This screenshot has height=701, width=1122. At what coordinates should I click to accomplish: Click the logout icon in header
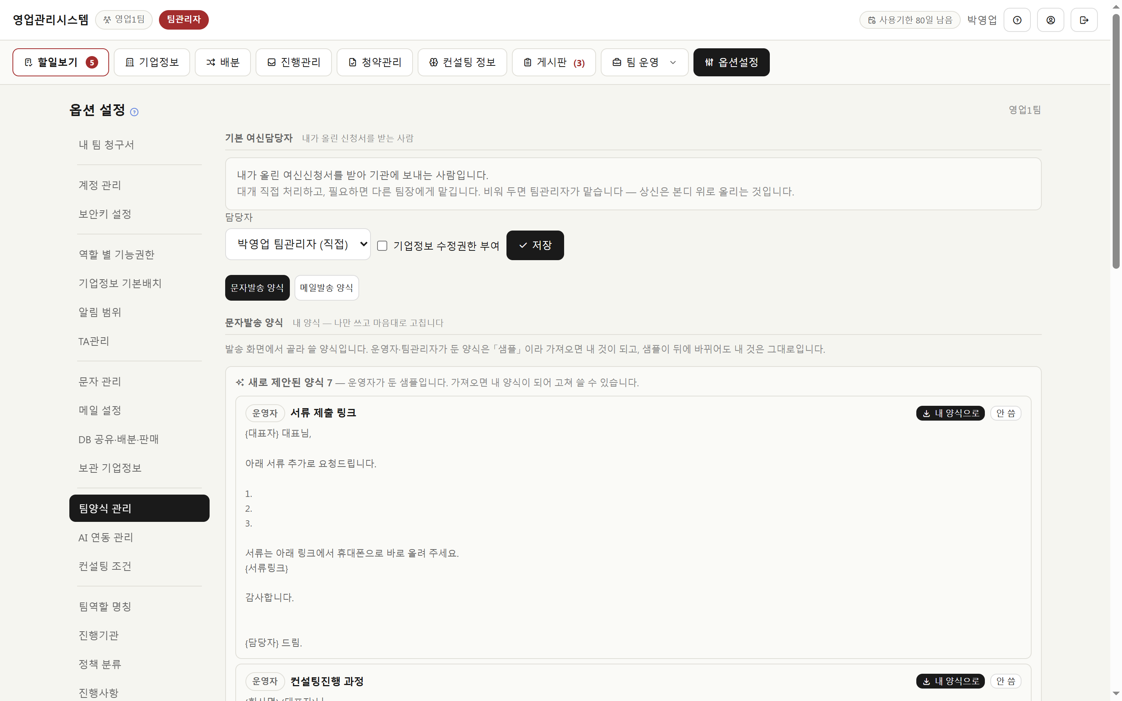point(1083,20)
